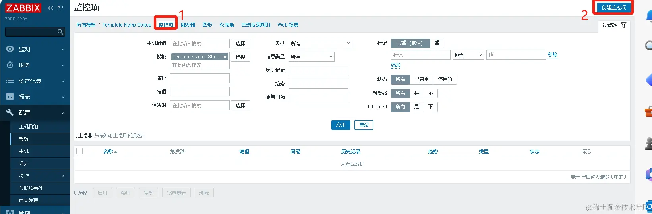
Task: Choose 不 in the Inherited filter row
Action: click(x=431, y=107)
